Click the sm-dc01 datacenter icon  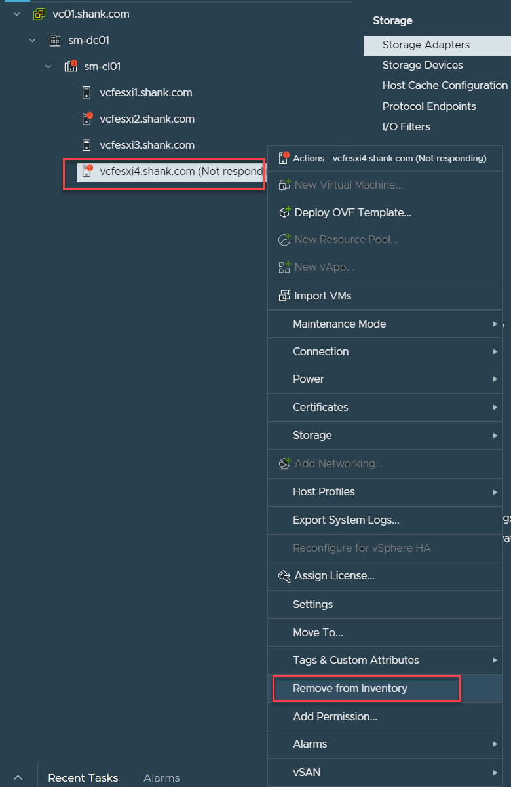[x=55, y=40]
